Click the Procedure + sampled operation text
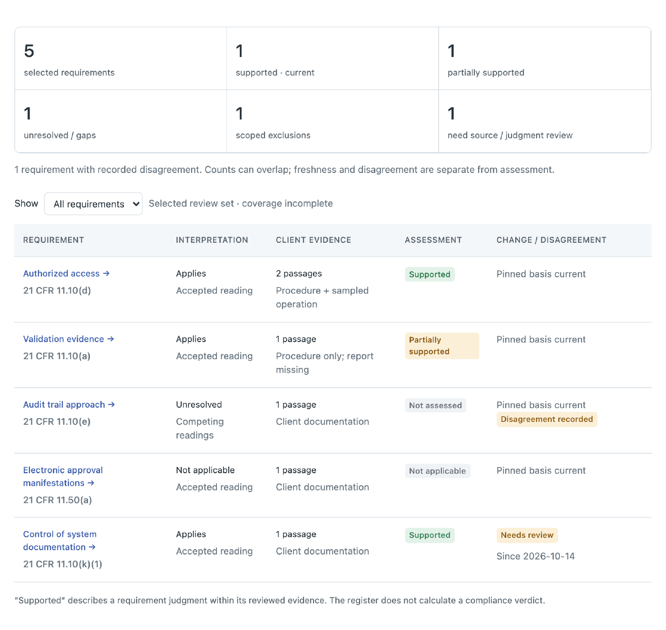The height and width of the screenshot is (630, 666). pyautogui.click(x=322, y=297)
